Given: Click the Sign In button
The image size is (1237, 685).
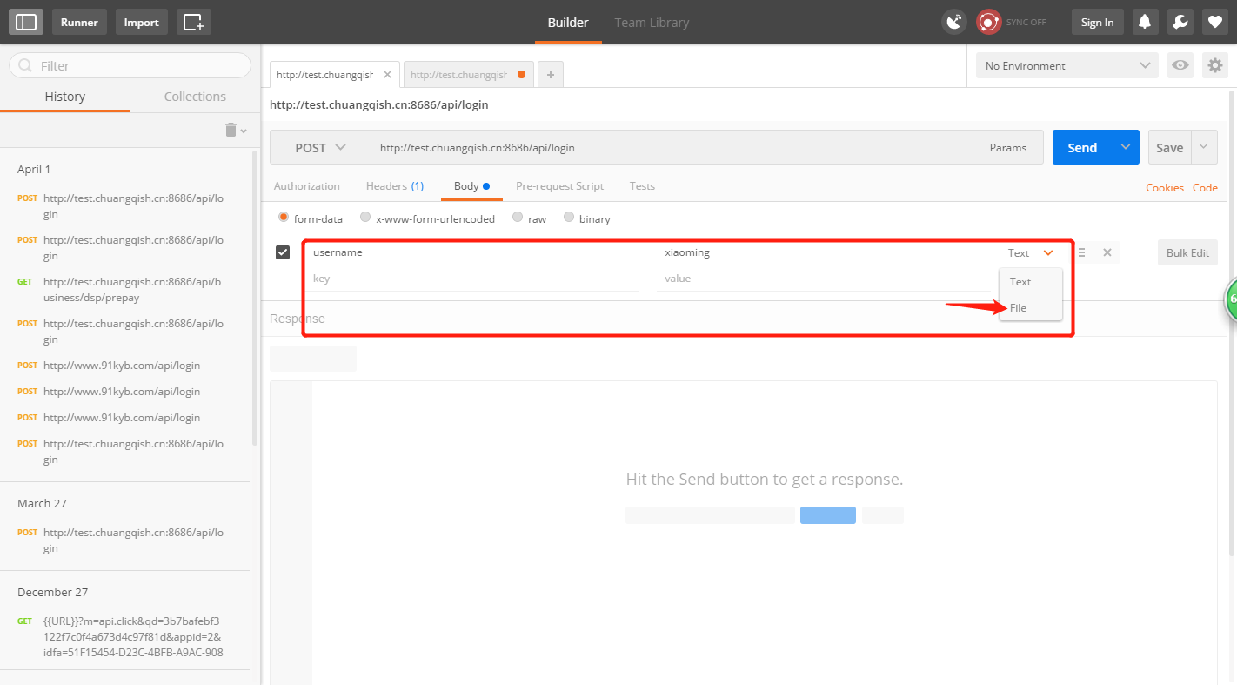Looking at the screenshot, I should pos(1097,22).
